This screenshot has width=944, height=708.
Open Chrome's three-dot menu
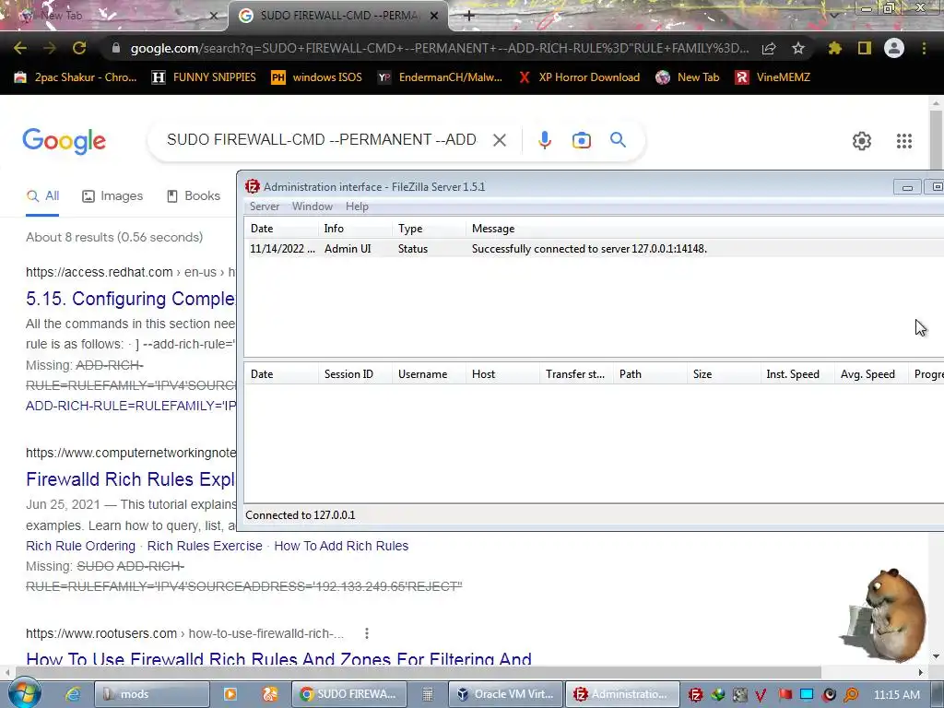click(924, 48)
